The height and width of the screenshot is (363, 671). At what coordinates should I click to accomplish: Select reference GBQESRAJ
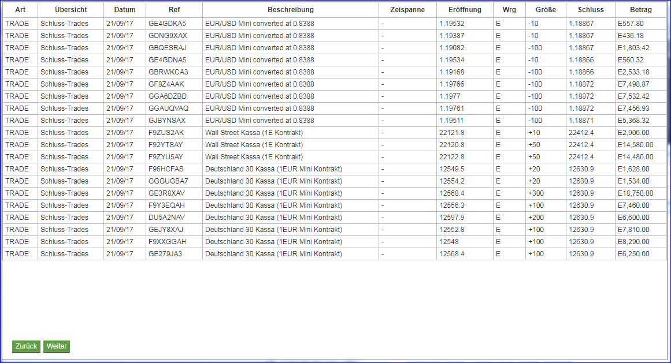pyautogui.click(x=168, y=48)
